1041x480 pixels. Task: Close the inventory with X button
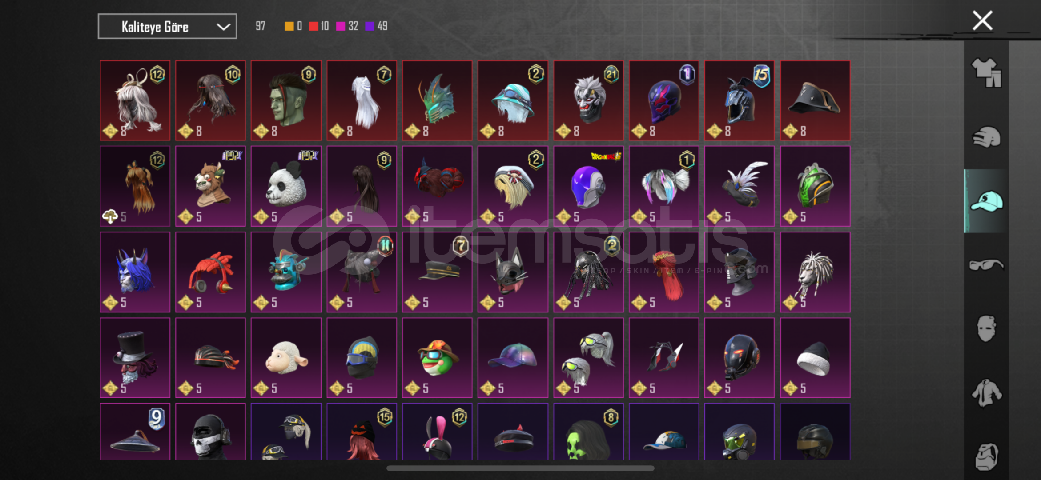982,20
